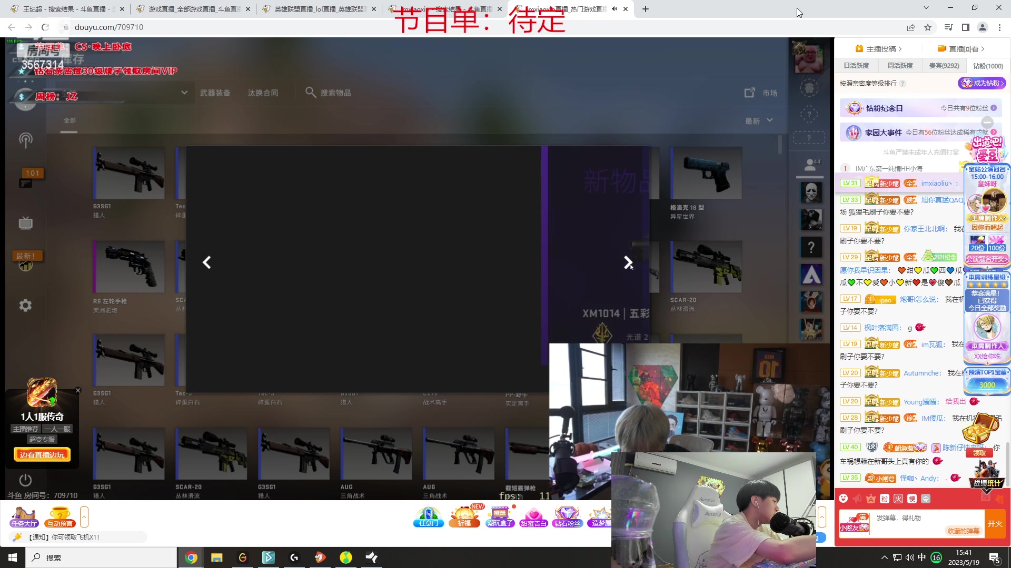1011x568 pixels.
Task: Open File Explorer from the taskbar
Action: point(216,557)
